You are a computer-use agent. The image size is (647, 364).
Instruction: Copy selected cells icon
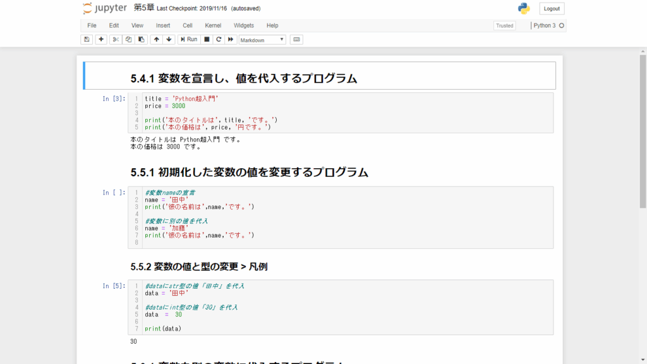[x=128, y=39]
